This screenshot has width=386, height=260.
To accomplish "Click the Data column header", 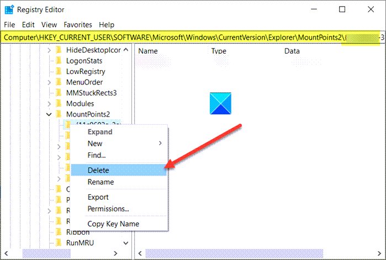I will (x=292, y=51).
